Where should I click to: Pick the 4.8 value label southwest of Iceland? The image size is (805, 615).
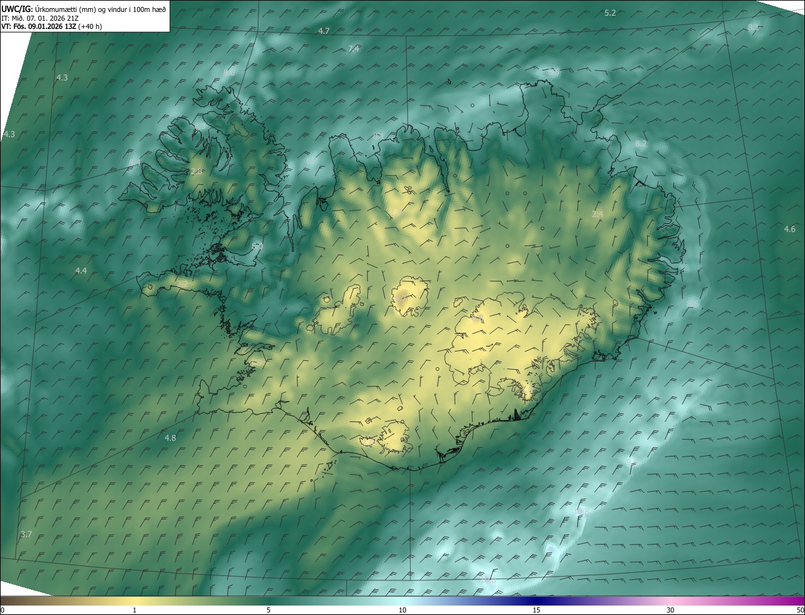(x=170, y=438)
